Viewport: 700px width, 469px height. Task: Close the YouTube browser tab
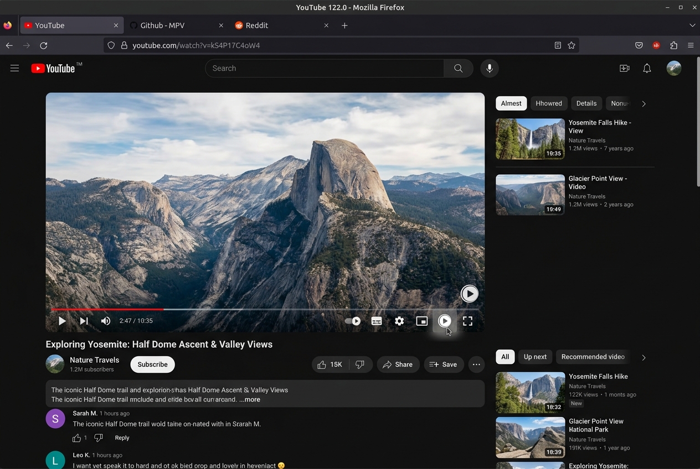tap(116, 25)
